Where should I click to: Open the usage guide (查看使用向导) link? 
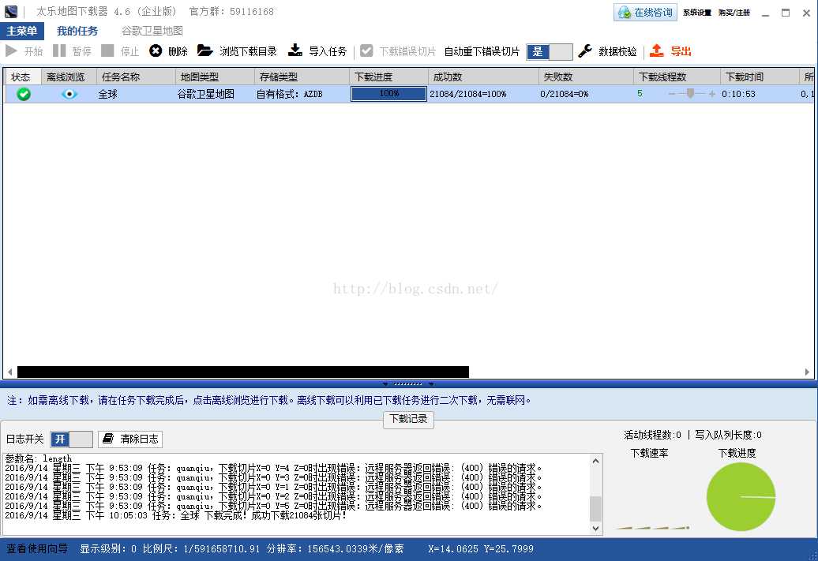click(37, 548)
